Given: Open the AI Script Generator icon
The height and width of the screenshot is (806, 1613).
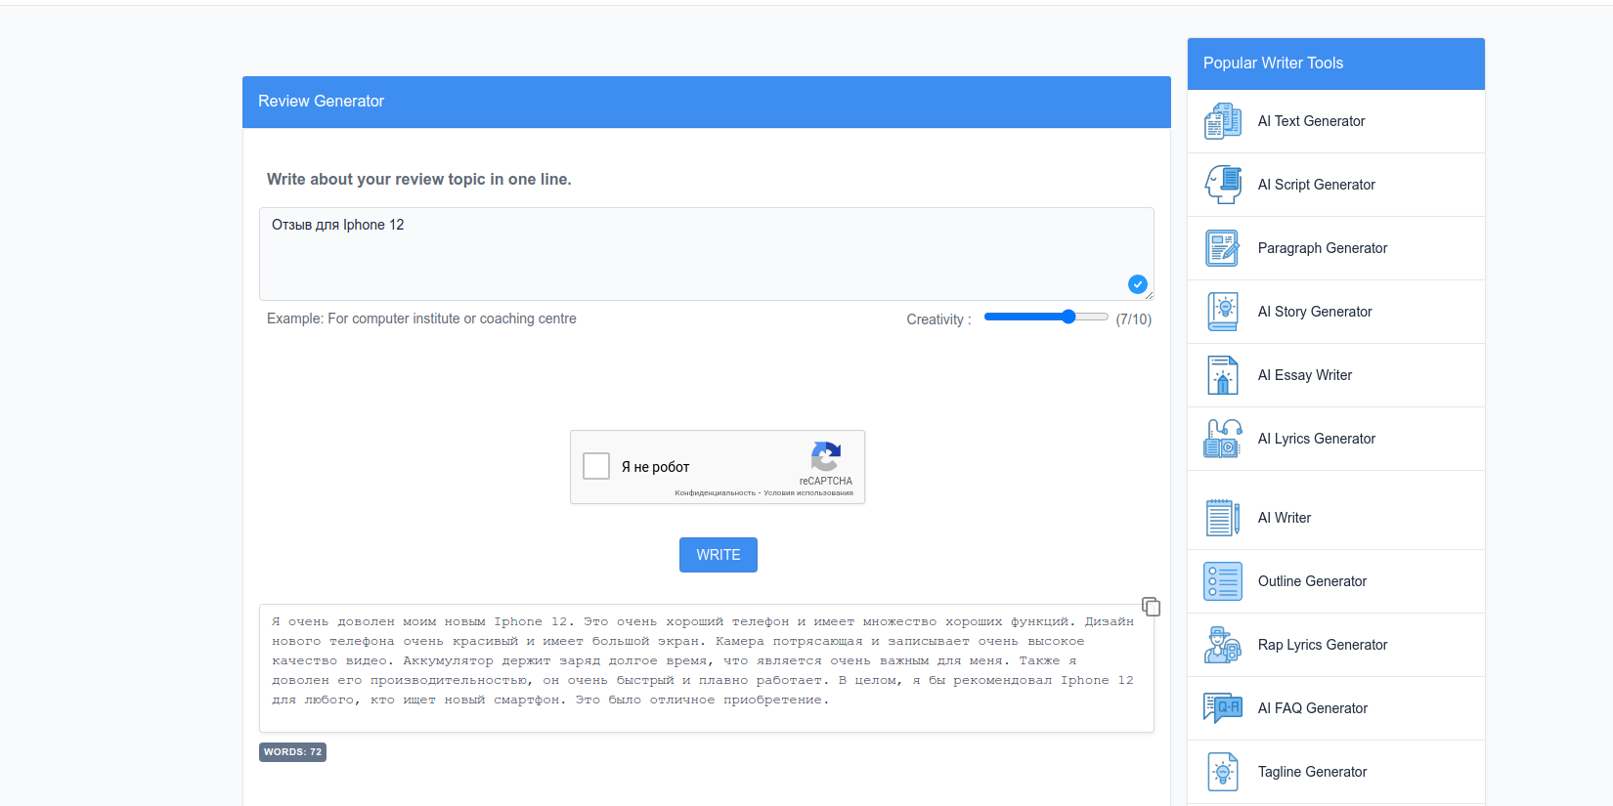Looking at the screenshot, I should point(1222,185).
